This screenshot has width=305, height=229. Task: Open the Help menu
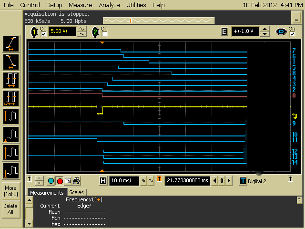[x=159, y=5]
